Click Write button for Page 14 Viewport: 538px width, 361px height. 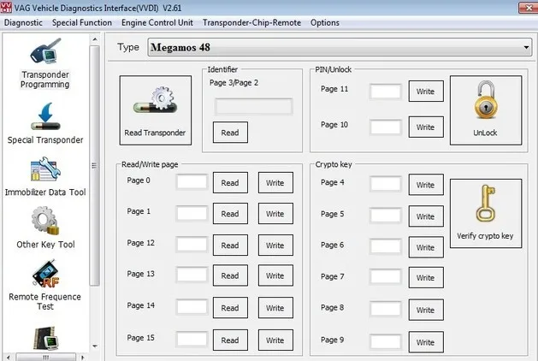point(275,308)
